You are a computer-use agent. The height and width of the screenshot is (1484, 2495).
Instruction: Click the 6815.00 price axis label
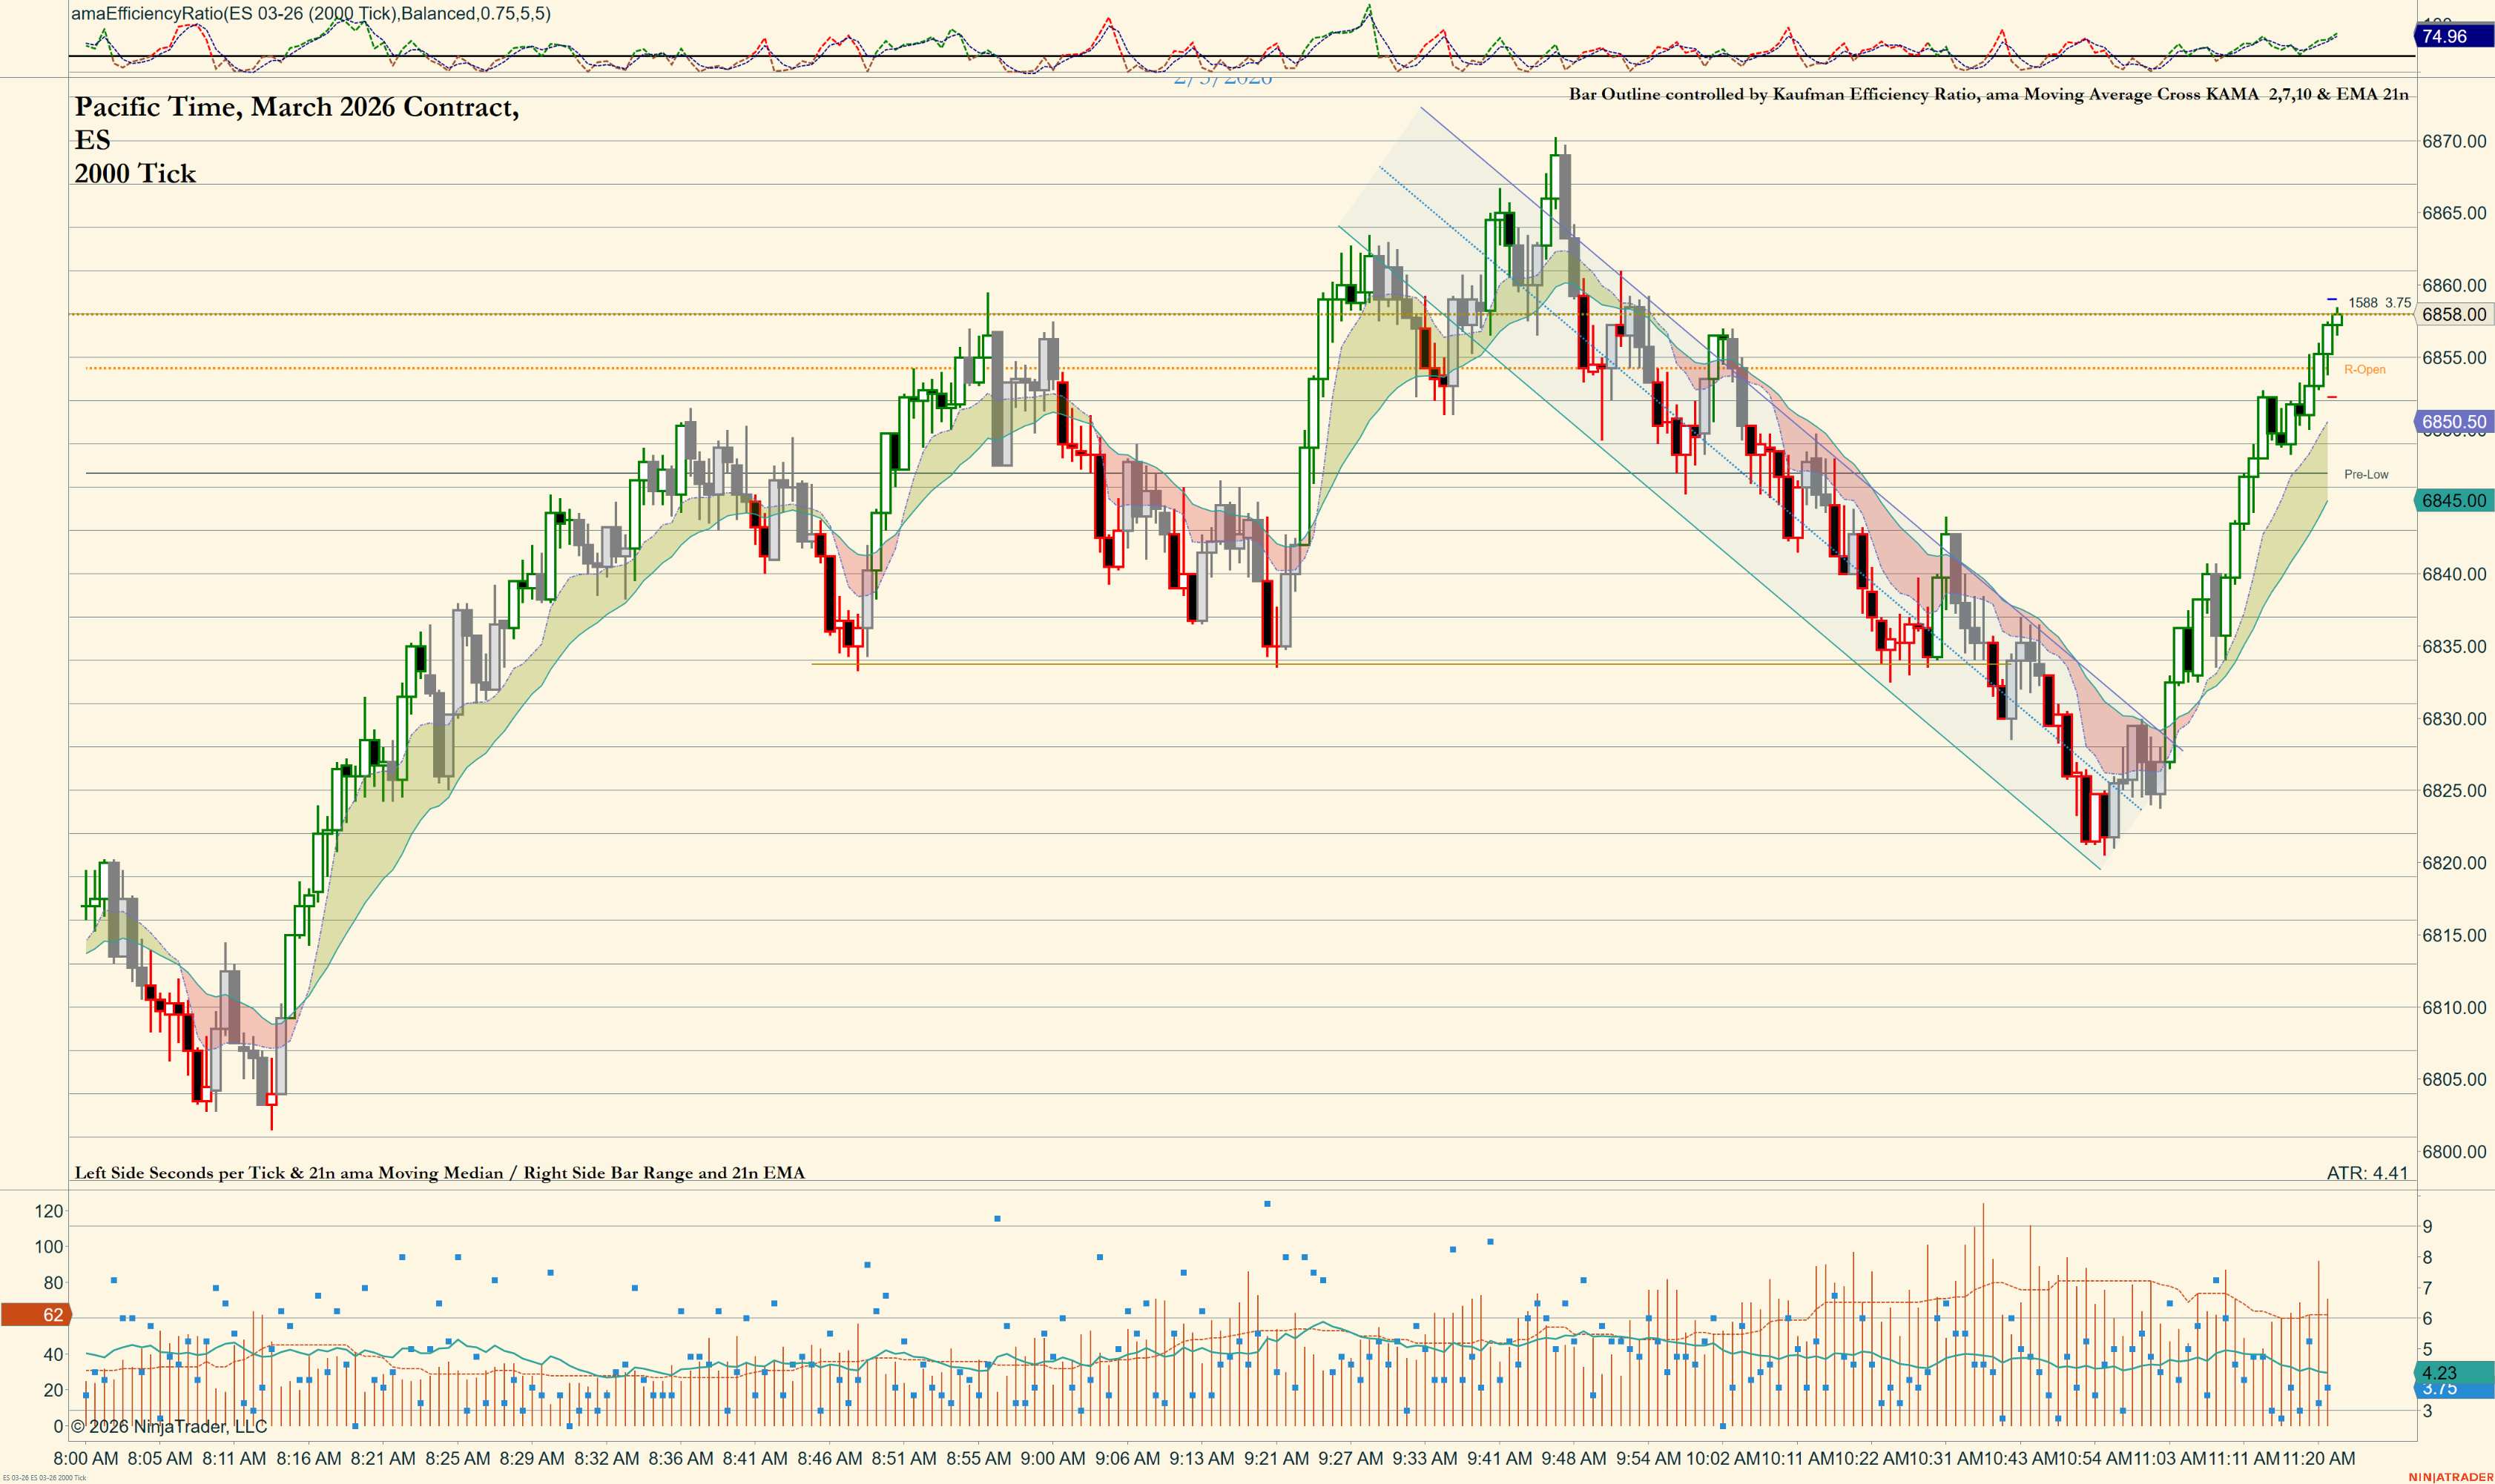2453,935
